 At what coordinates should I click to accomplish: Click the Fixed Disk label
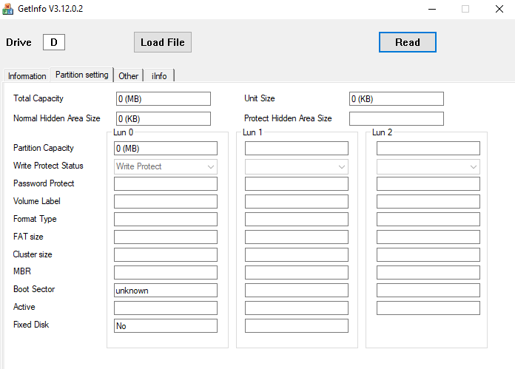31,325
